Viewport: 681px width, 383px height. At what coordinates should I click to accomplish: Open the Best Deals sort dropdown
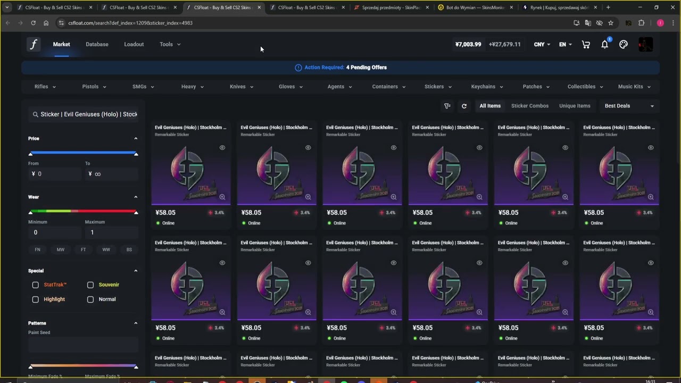coord(629,106)
